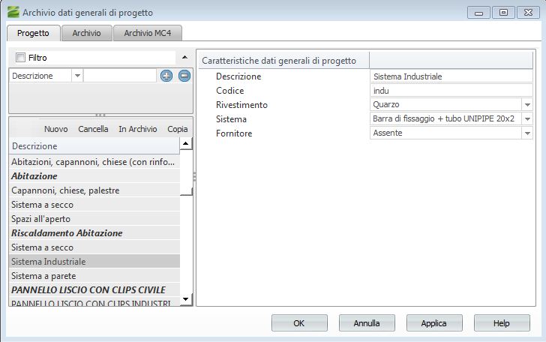Open Help from bottom button
The width and height of the screenshot is (546, 342).
(x=502, y=323)
